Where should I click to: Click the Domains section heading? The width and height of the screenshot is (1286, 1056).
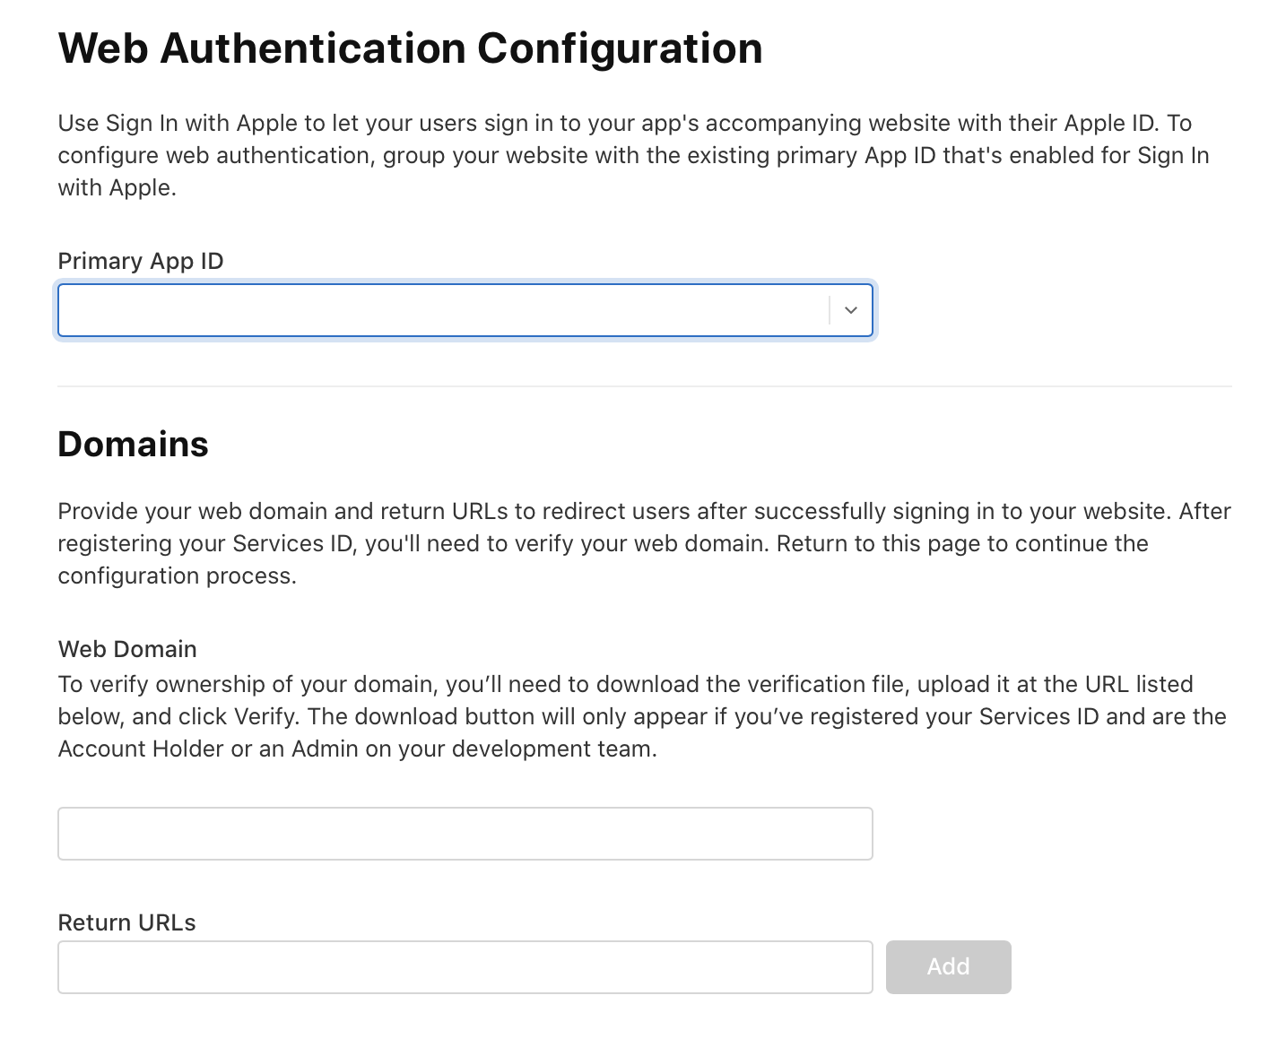click(x=133, y=445)
